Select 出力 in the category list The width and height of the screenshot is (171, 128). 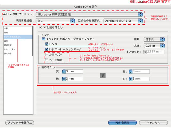18,41
